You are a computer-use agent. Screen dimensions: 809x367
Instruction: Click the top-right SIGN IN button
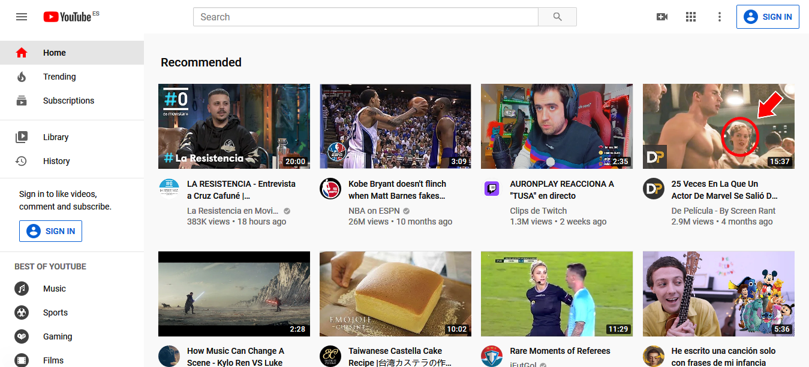click(768, 17)
